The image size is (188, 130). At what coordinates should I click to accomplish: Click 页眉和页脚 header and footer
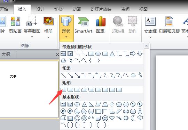[169, 25]
